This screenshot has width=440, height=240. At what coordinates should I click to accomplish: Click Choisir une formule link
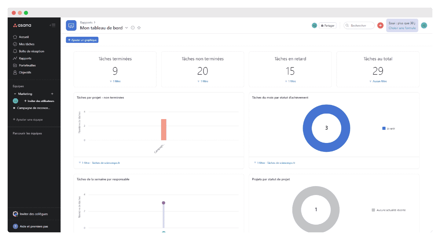(402, 28)
